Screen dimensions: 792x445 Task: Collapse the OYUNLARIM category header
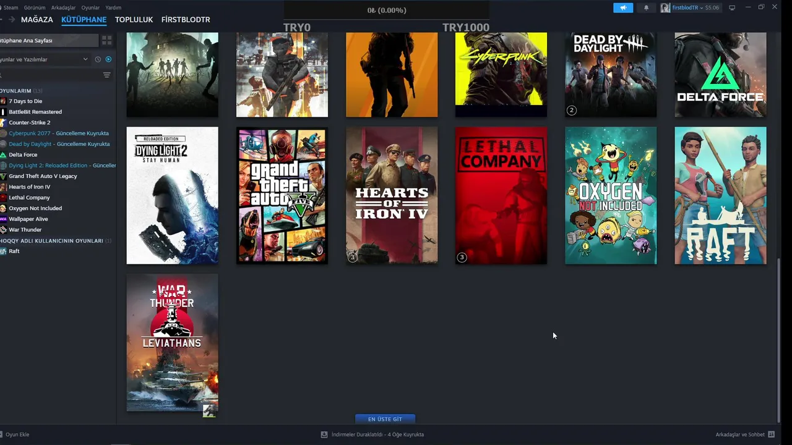(21, 91)
